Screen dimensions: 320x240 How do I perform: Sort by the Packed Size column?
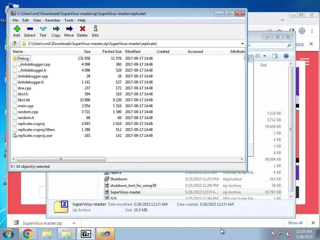[108, 52]
